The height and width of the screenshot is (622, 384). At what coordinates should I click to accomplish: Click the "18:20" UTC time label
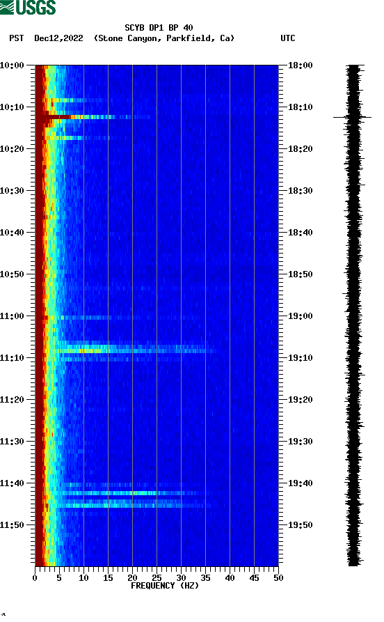click(x=301, y=149)
